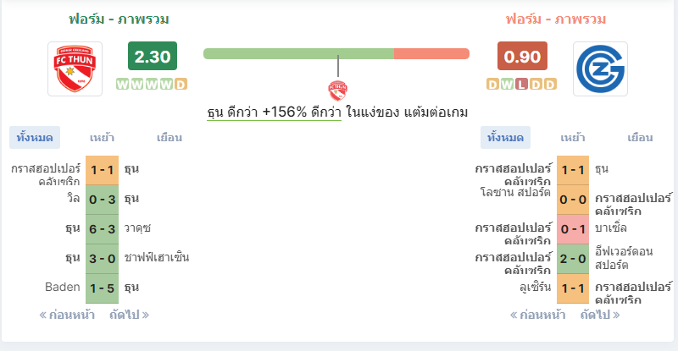
Task: Go to left ก่อนหน้า previous results
Action: pyautogui.click(x=67, y=315)
